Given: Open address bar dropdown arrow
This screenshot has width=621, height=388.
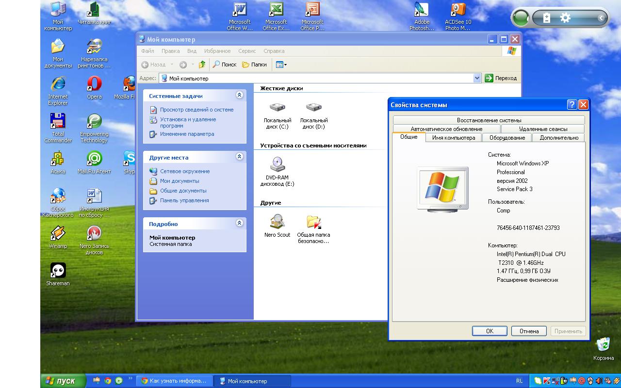Looking at the screenshot, I should click(x=477, y=78).
